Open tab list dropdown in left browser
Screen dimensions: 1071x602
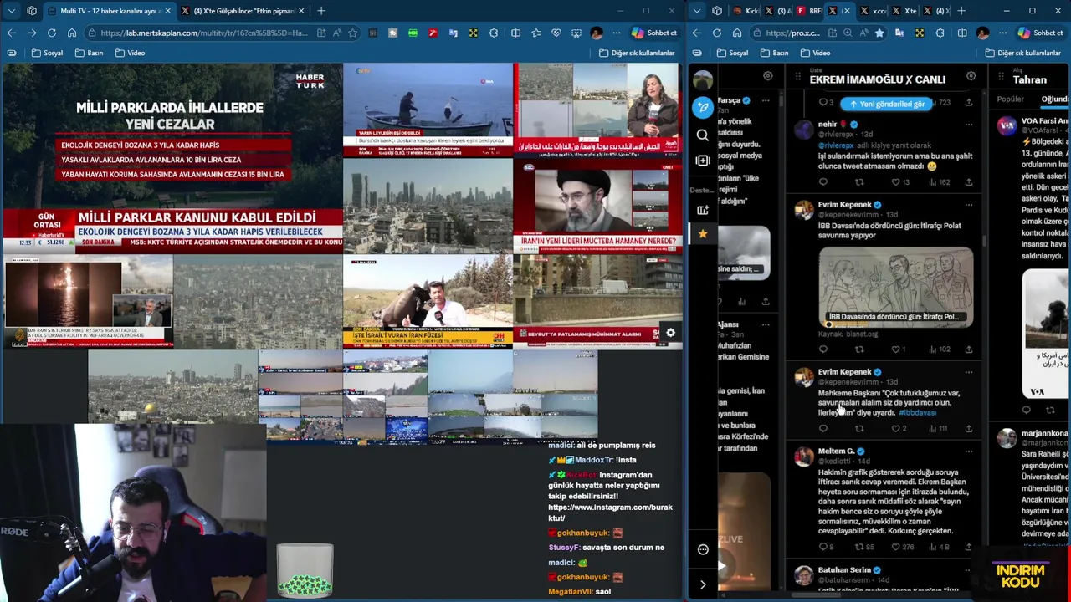click(x=11, y=11)
